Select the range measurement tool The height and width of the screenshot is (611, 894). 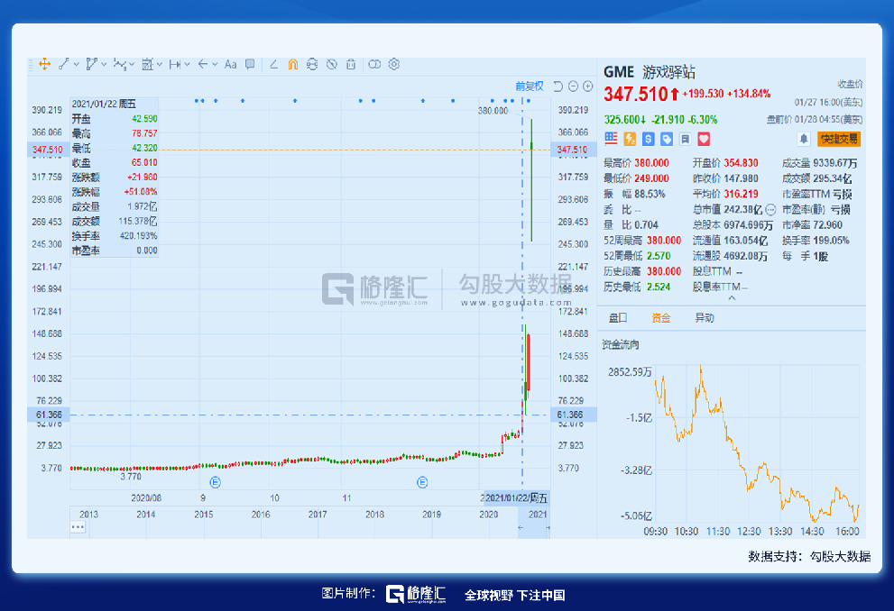pos(175,64)
